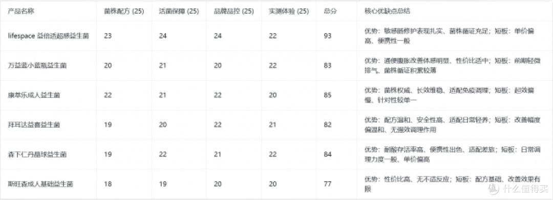Select the 康萃乐成人益生菌 product name
The width and height of the screenshot is (553, 200).
coord(34,95)
